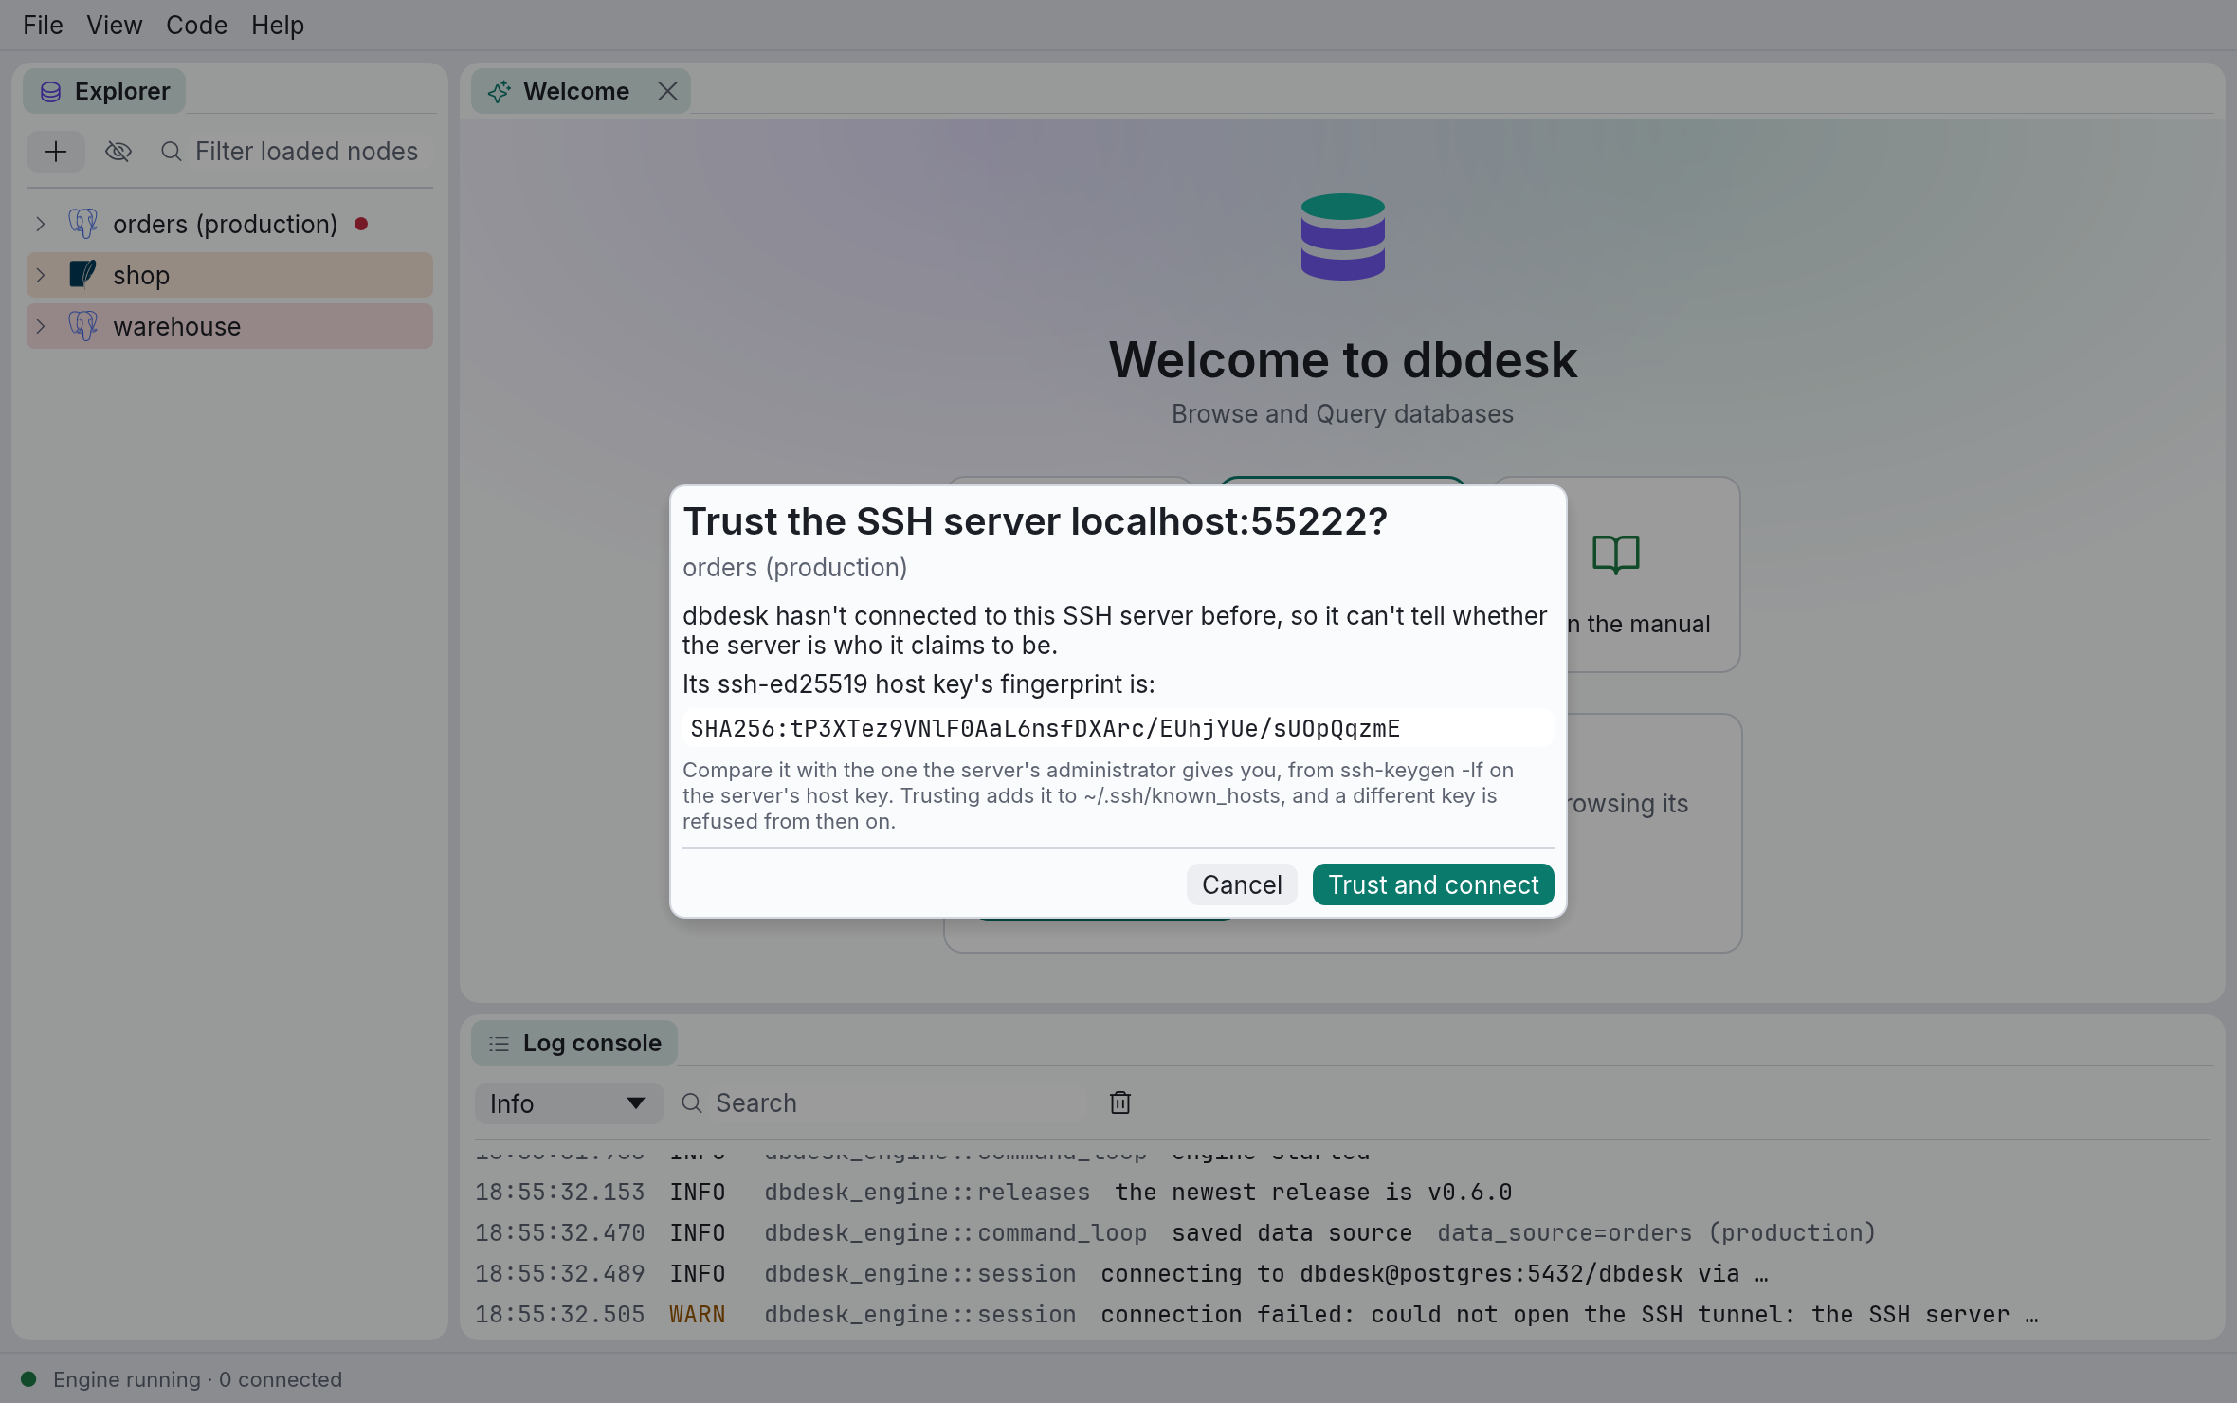Click the 'orders (production)' subtitle in dialog
Screen dimensions: 2237x1403
794,567
